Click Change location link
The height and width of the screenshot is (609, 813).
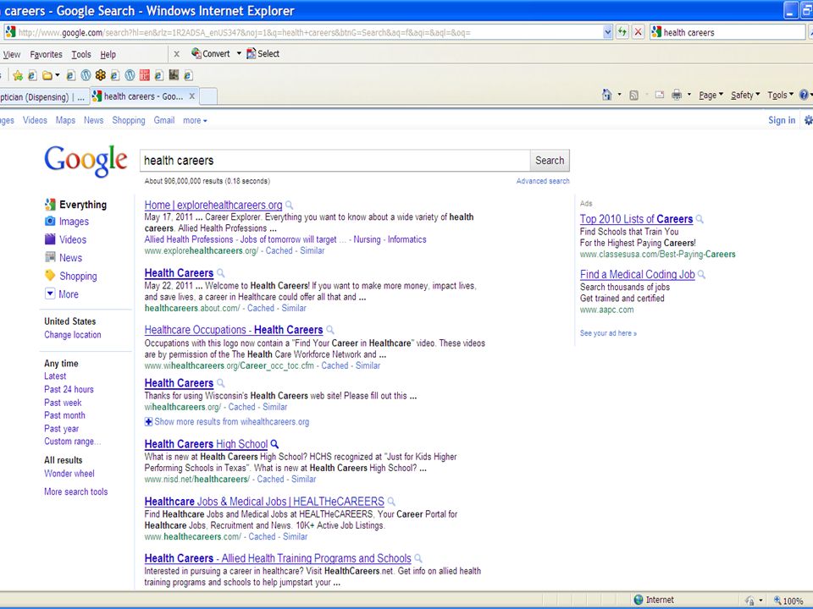coord(73,335)
